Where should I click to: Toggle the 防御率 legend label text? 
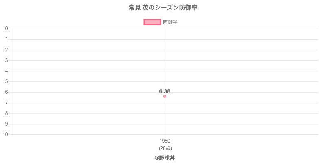click(x=170, y=22)
